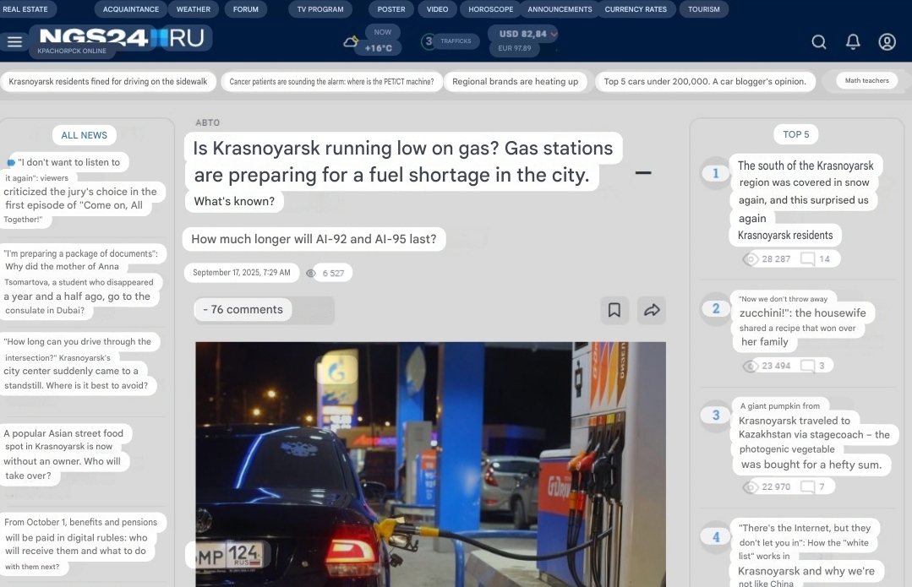Click the 23 494 views count
The height and width of the screenshot is (587, 912).
[776, 366]
